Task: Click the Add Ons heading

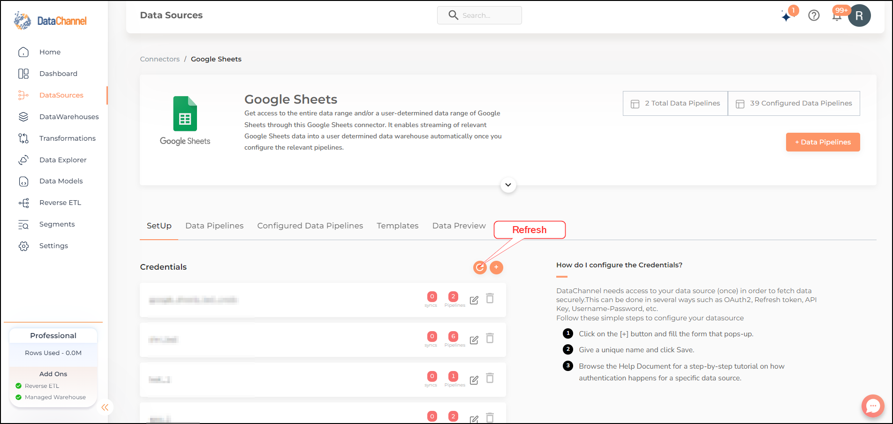Action: click(x=53, y=374)
